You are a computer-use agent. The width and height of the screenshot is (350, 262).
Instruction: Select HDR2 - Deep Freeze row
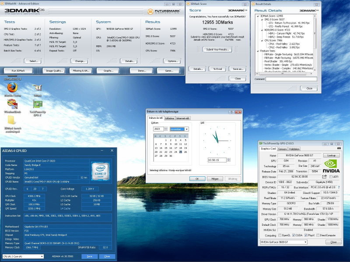click(286, 37)
